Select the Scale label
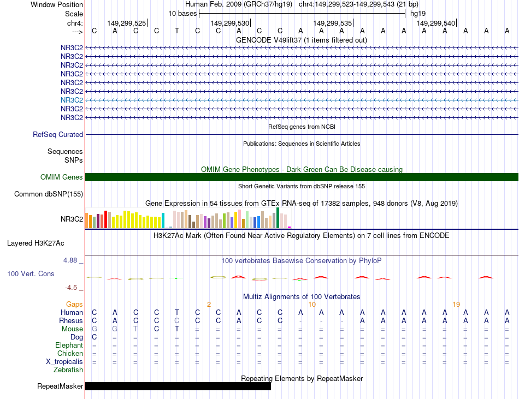The height and width of the screenshot is (399, 519). 74,14
